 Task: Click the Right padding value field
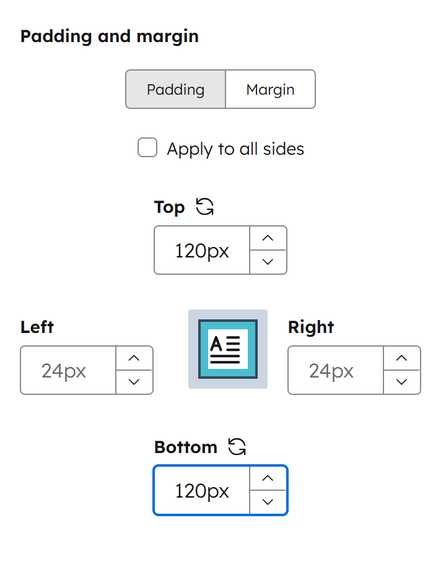tap(336, 370)
